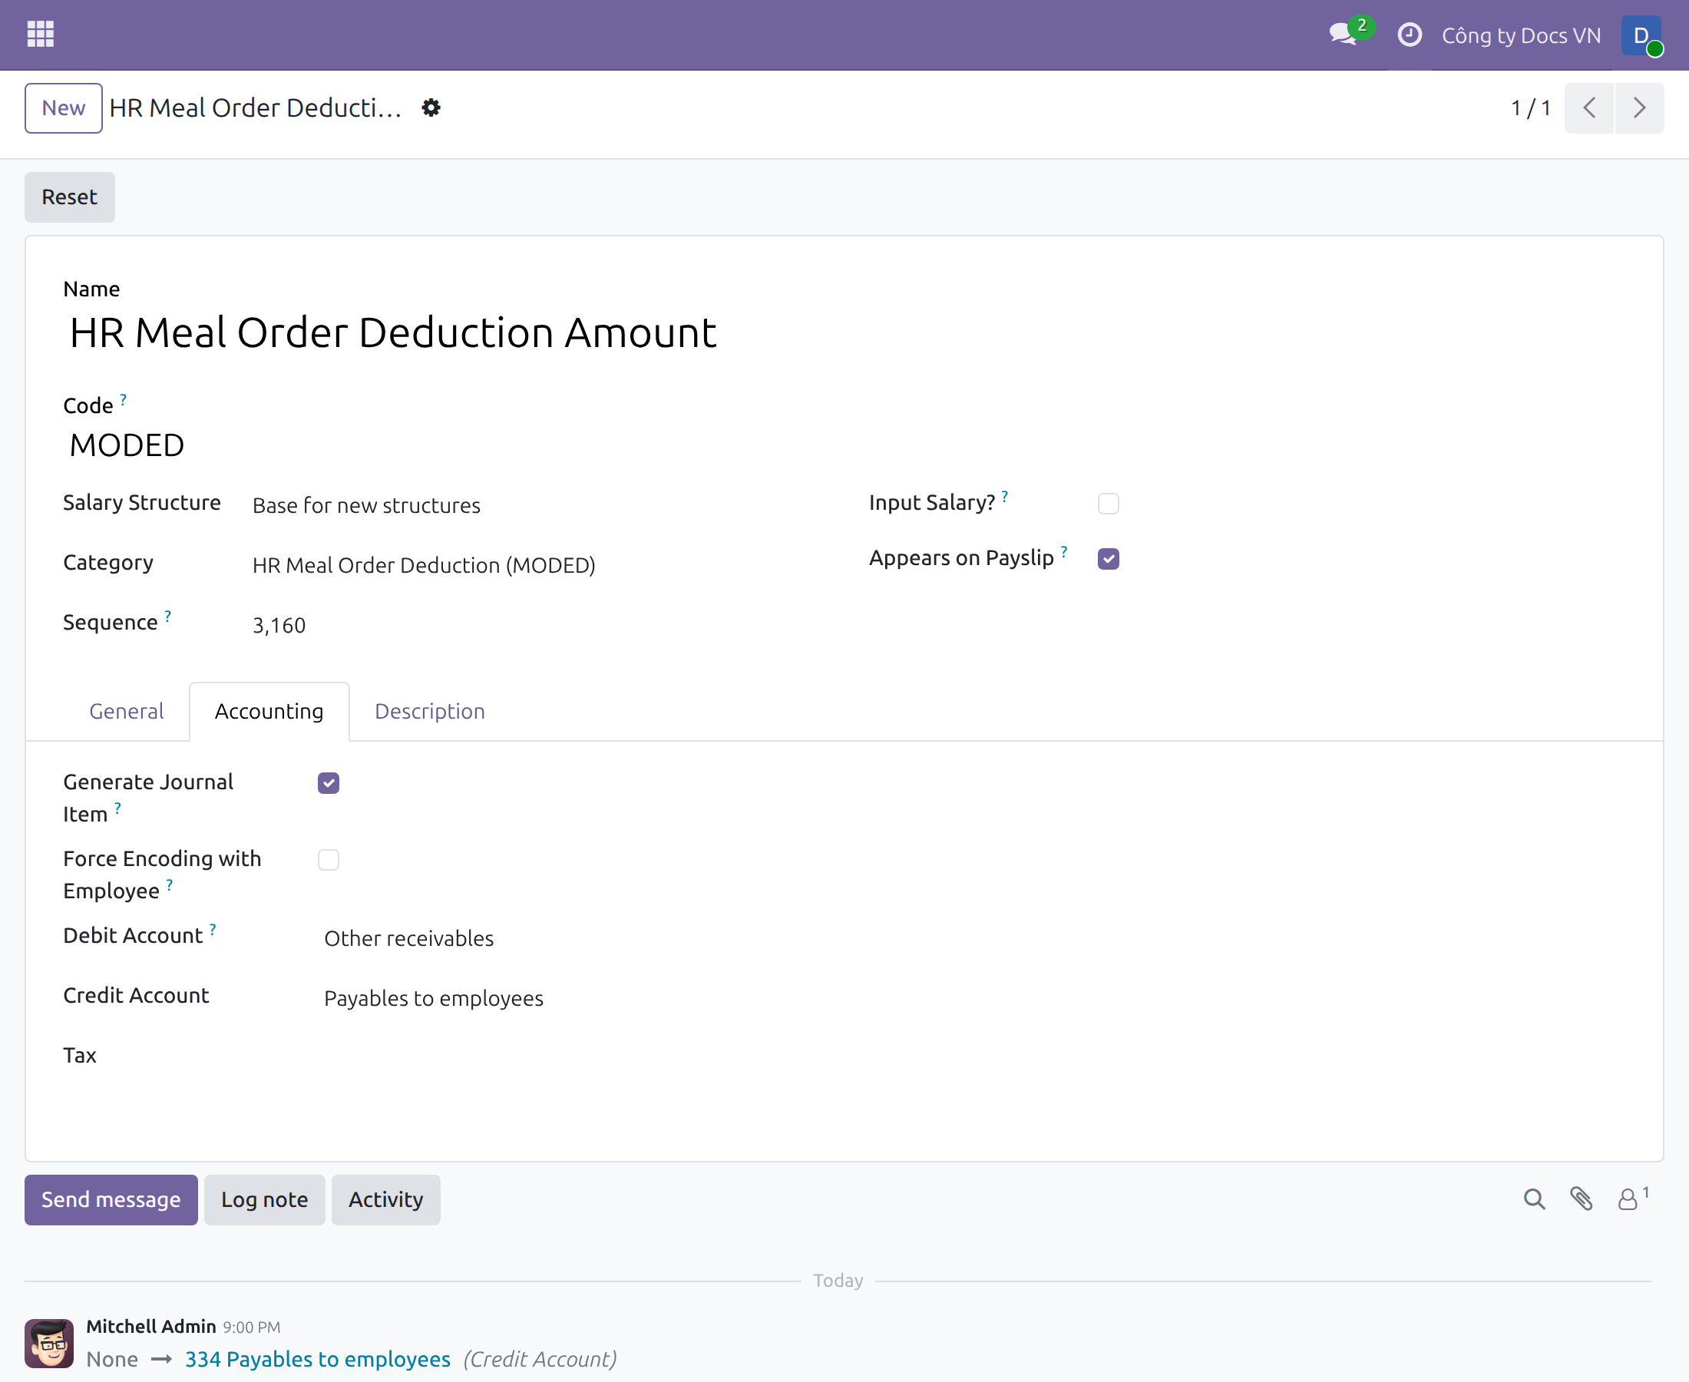
Task: Click Log note button
Action: pyautogui.click(x=264, y=1200)
